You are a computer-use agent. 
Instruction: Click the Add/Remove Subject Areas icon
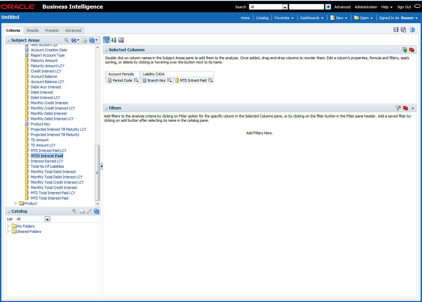tap(85, 40)
